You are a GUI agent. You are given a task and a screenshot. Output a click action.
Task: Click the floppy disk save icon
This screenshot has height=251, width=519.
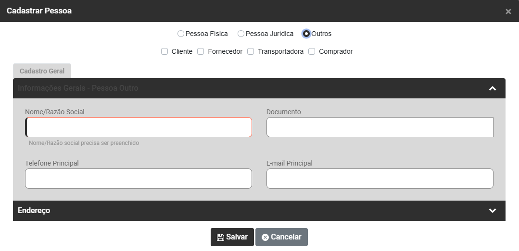point(220,237)
